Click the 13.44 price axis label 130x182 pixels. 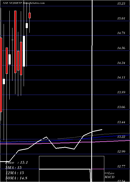tap(121, 122)
